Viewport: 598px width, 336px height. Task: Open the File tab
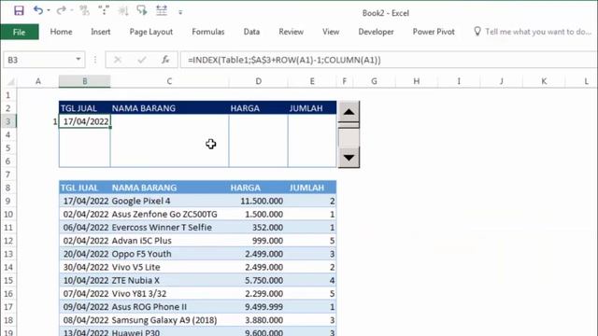tap(19, 32)
